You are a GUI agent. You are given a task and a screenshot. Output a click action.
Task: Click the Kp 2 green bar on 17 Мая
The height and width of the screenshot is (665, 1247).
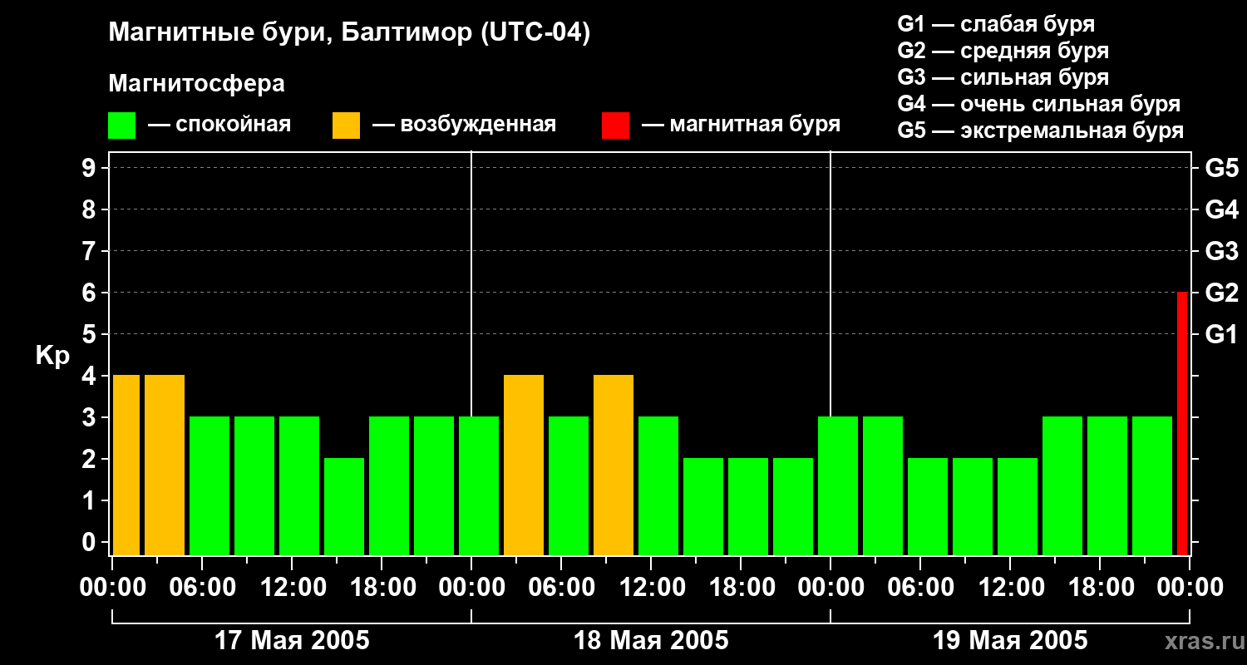point(344,507)
